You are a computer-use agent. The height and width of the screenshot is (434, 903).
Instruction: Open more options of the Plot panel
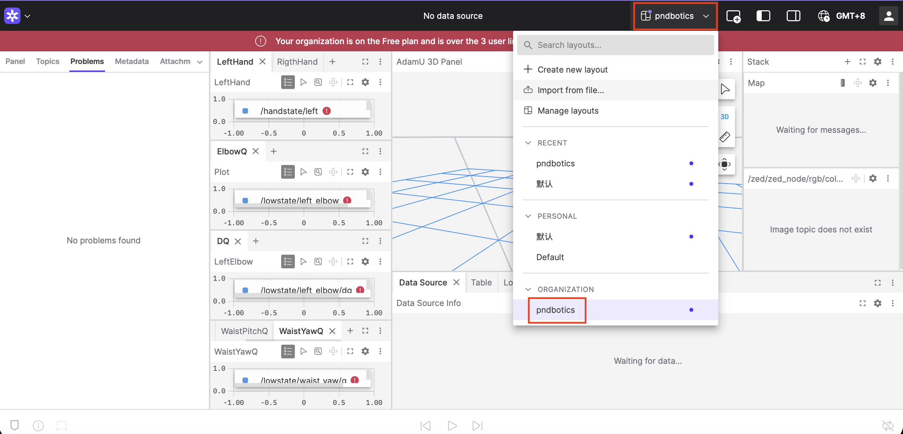[x=380, y=172]
